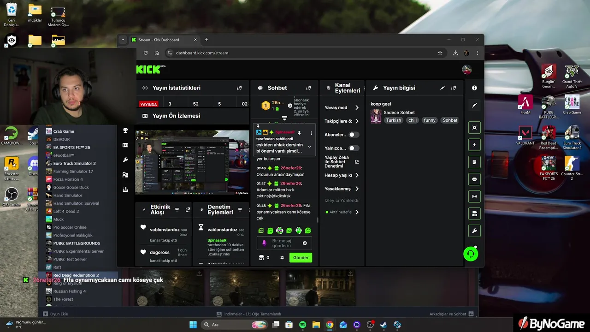The image size is (590, 332).
Task: Click the microphone icon in the chat box
Action: (x=264, y=243)
